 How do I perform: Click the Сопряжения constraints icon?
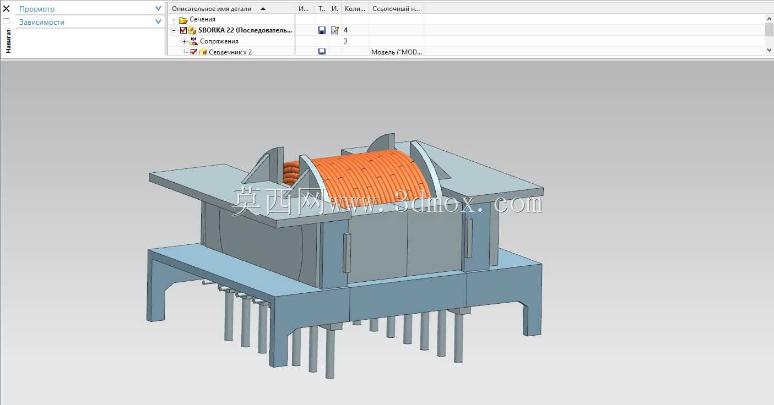pos(193,41)
